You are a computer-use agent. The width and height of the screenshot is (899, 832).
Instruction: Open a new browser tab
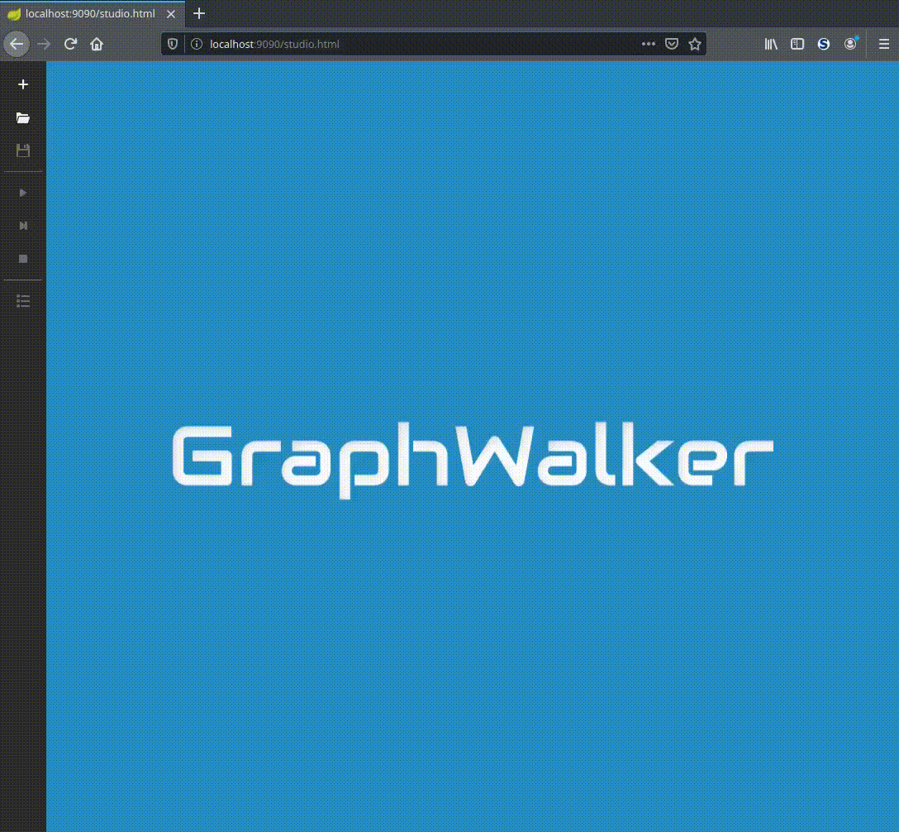tap(199, 14)
